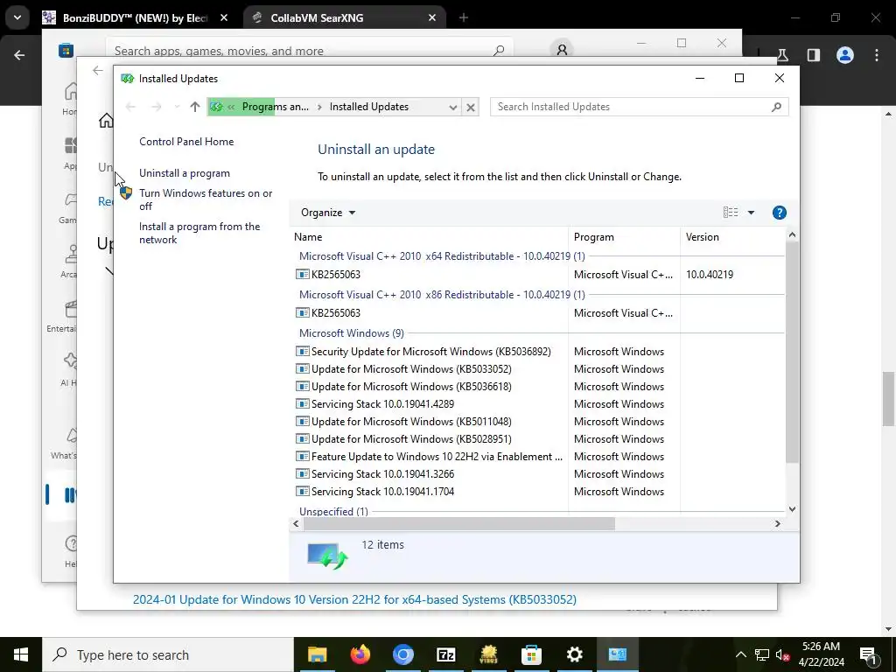The width and height of the screenshot is (896, 672).
Task: Toggle the browser side panel icon
Action: pyautogui.click(x=813, y=55)
